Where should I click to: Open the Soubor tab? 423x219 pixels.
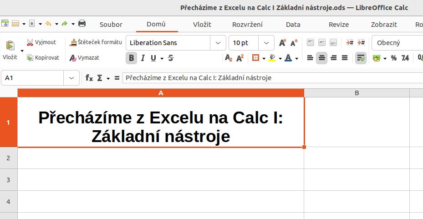tap(111, 25)
